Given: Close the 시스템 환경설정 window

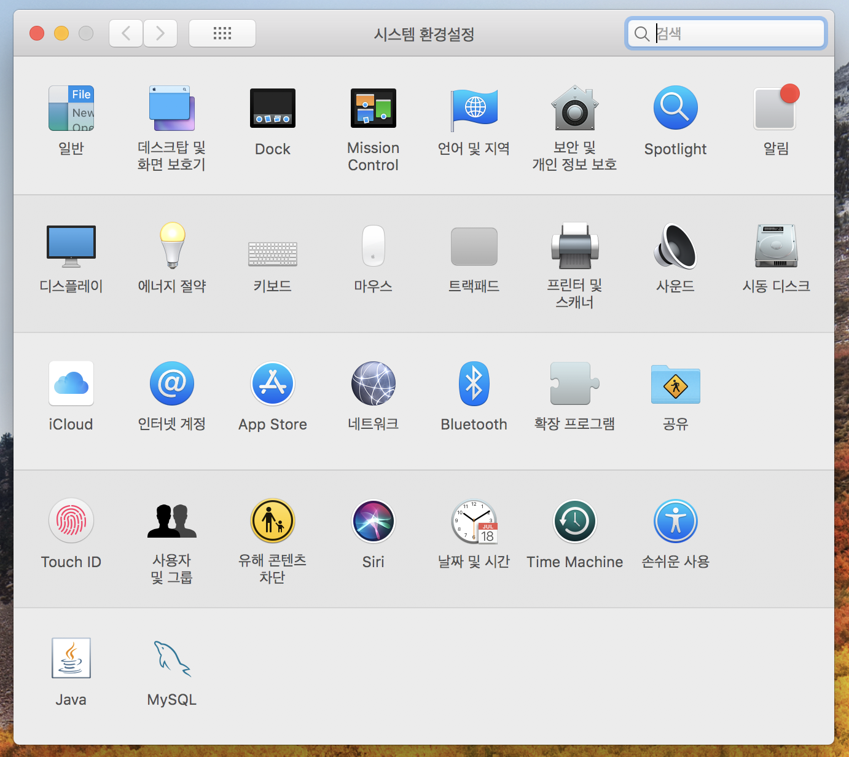Looking at the screenshot, I should point(37,33).
